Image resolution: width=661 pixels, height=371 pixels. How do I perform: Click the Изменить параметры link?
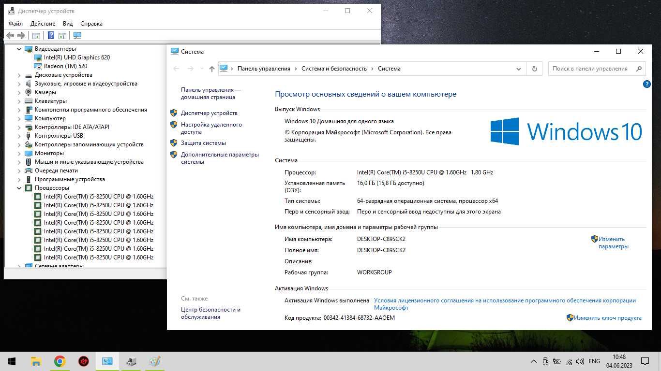pyautogui.click(x=613, y=243)
